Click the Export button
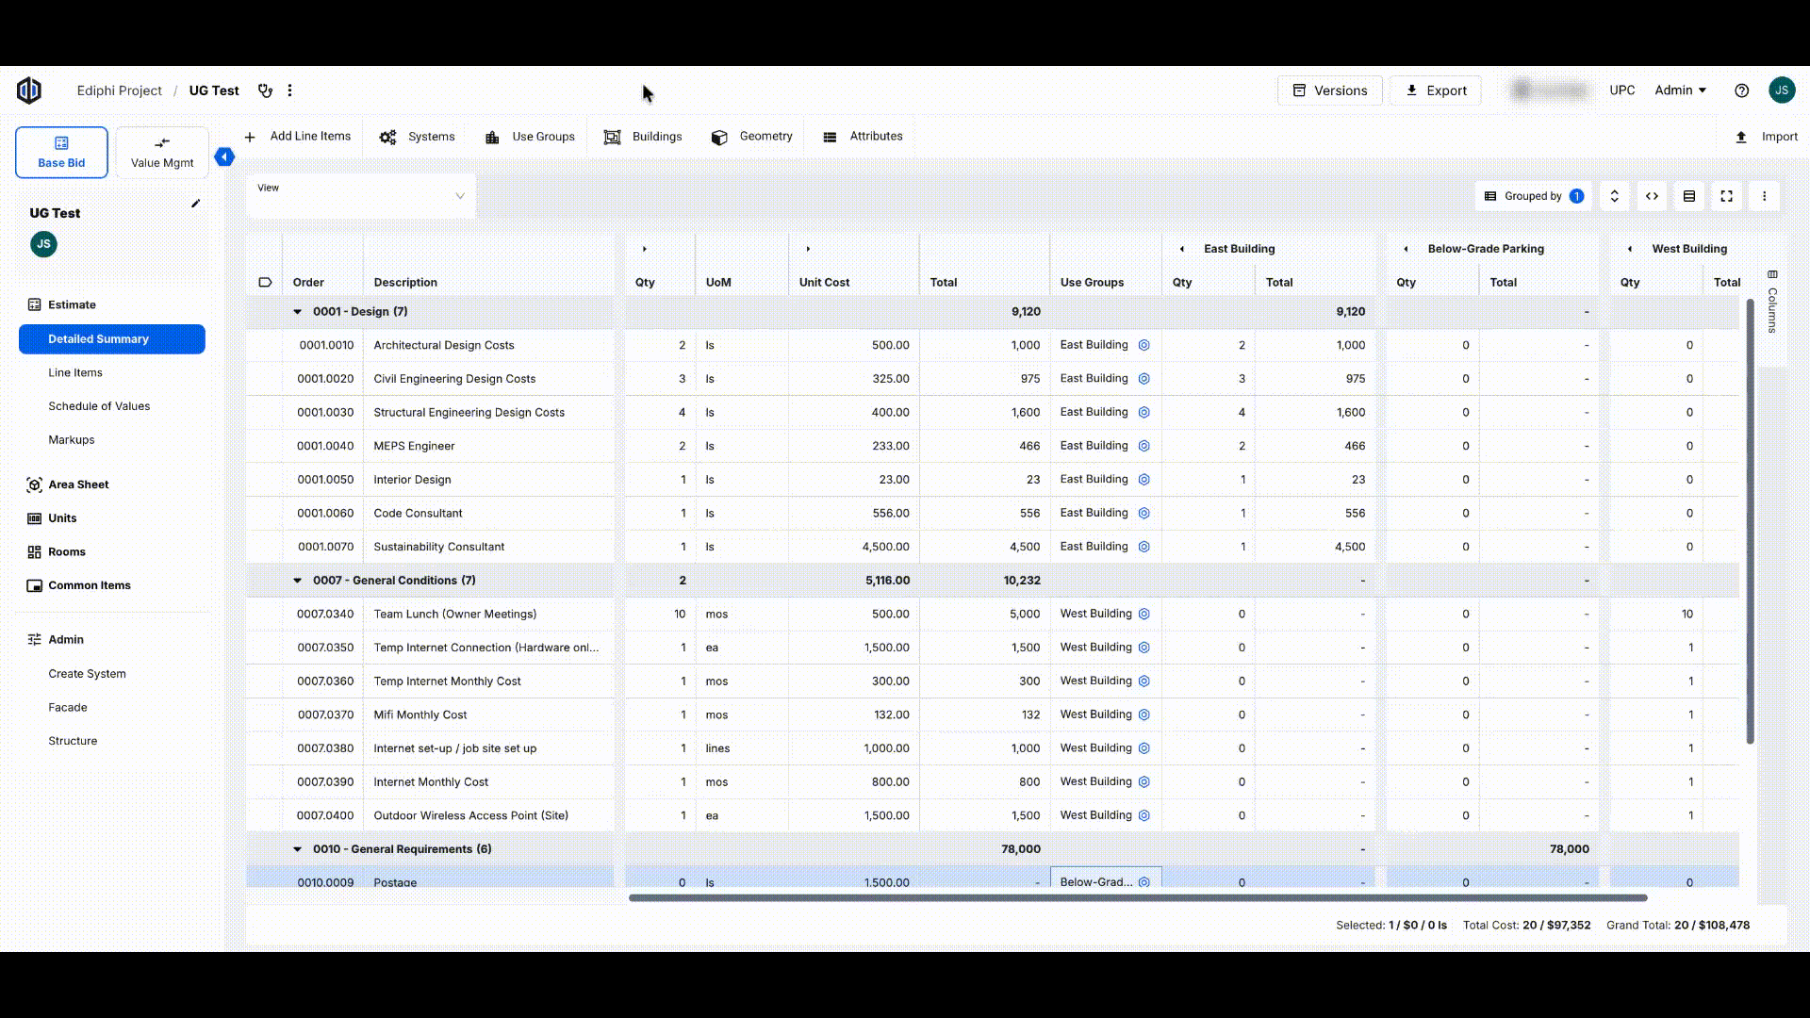 (x=1436, y=90)
